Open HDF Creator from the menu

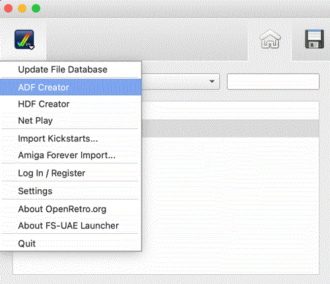pyautogui.click(x=71, y=104)
